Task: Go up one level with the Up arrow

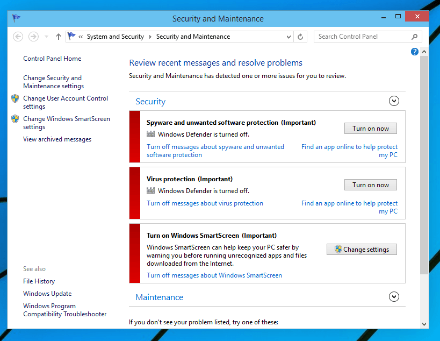Action: point(59,37)
